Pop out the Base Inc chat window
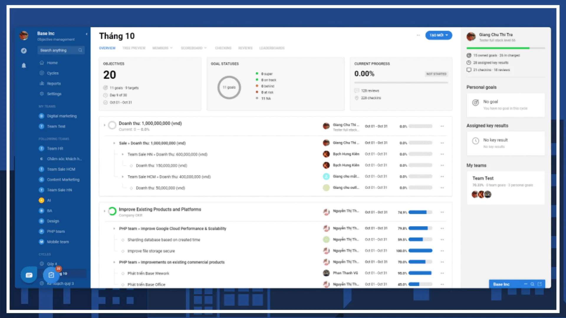This screenshot has height=318, width=566. pos(539,284)
